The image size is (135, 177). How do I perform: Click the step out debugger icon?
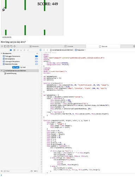(24, 50)
